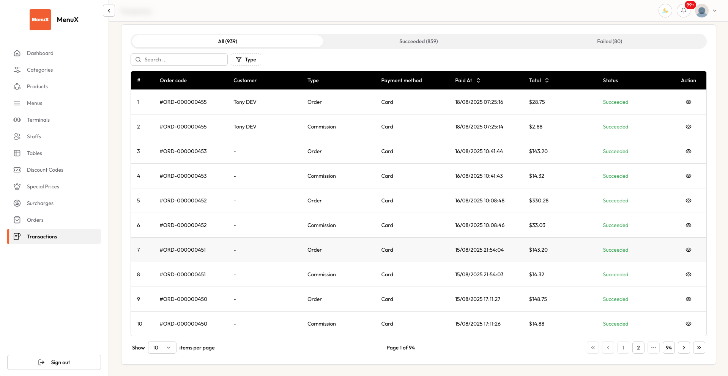Switch to the Failed (80) tab

[609, 41]
